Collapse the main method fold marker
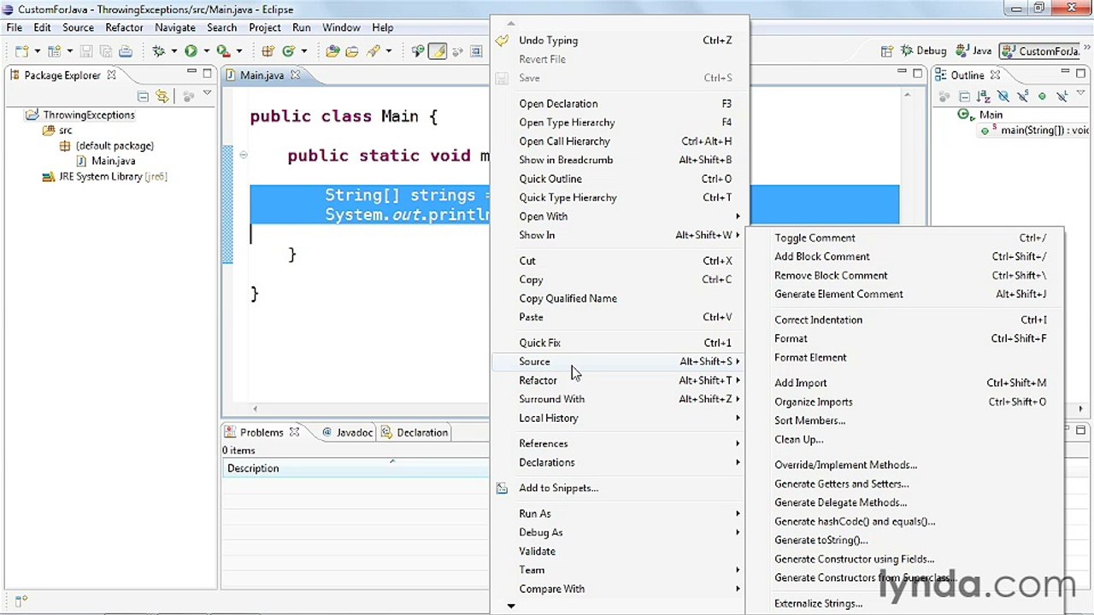The height and width of the screenshot is (615, 1094). 243,155
